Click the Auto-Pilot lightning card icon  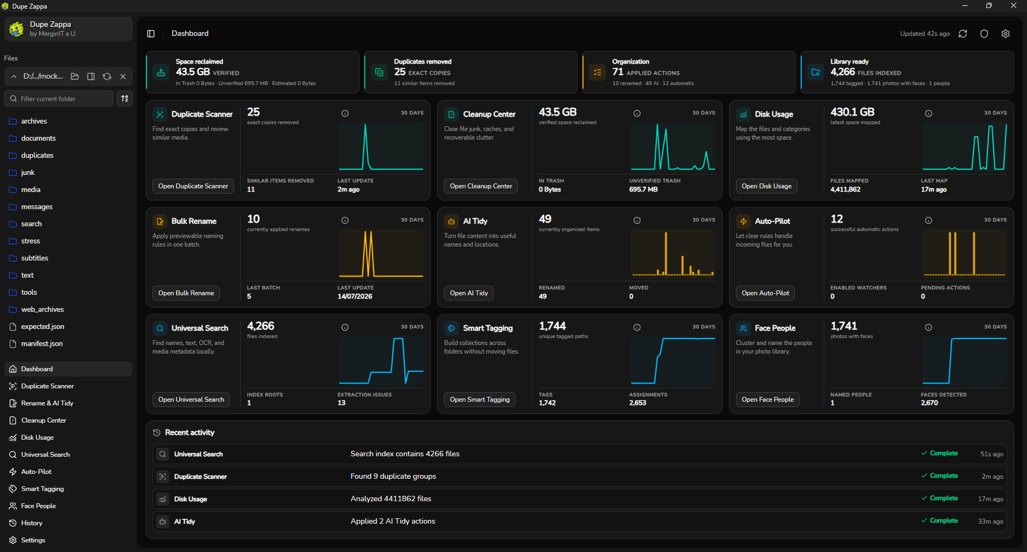click(x=744, y=221)
